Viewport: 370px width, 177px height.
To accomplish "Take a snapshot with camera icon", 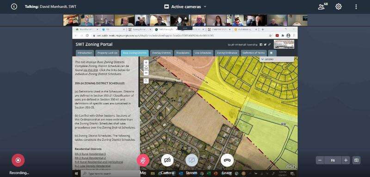I will (x=356, y=160).
